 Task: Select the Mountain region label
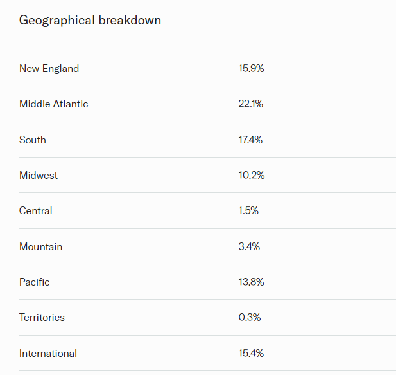point(40,247)
